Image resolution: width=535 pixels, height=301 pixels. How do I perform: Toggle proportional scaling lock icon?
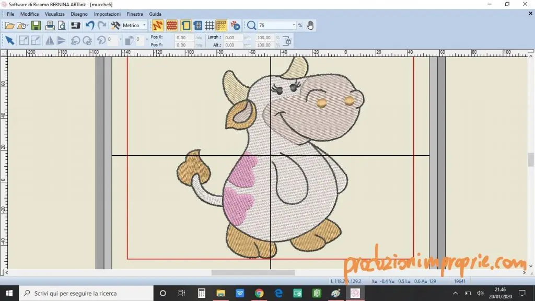pos(287,41)
